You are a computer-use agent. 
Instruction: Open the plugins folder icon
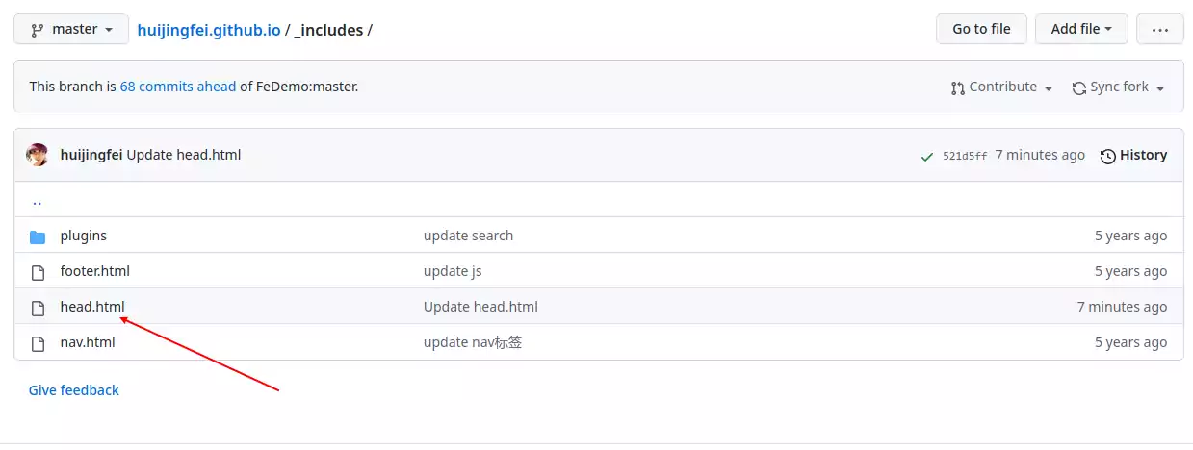pyautogui.click(x=38, y=237)
